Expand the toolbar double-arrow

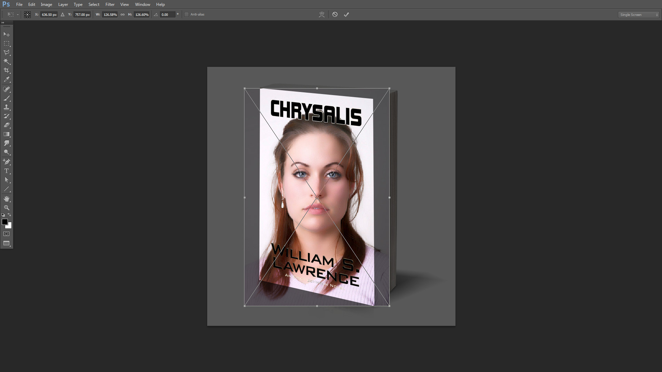[3, 23]
